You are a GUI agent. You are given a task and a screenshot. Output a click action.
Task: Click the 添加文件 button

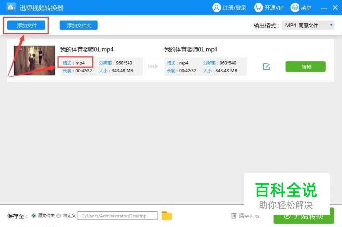(x=26, y=25)
